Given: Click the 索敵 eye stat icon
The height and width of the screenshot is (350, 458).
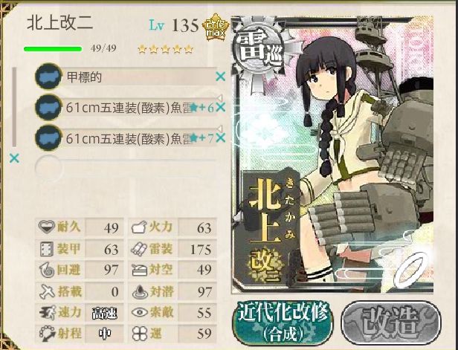Looking at the screenshot, I should tap(140, 312).
